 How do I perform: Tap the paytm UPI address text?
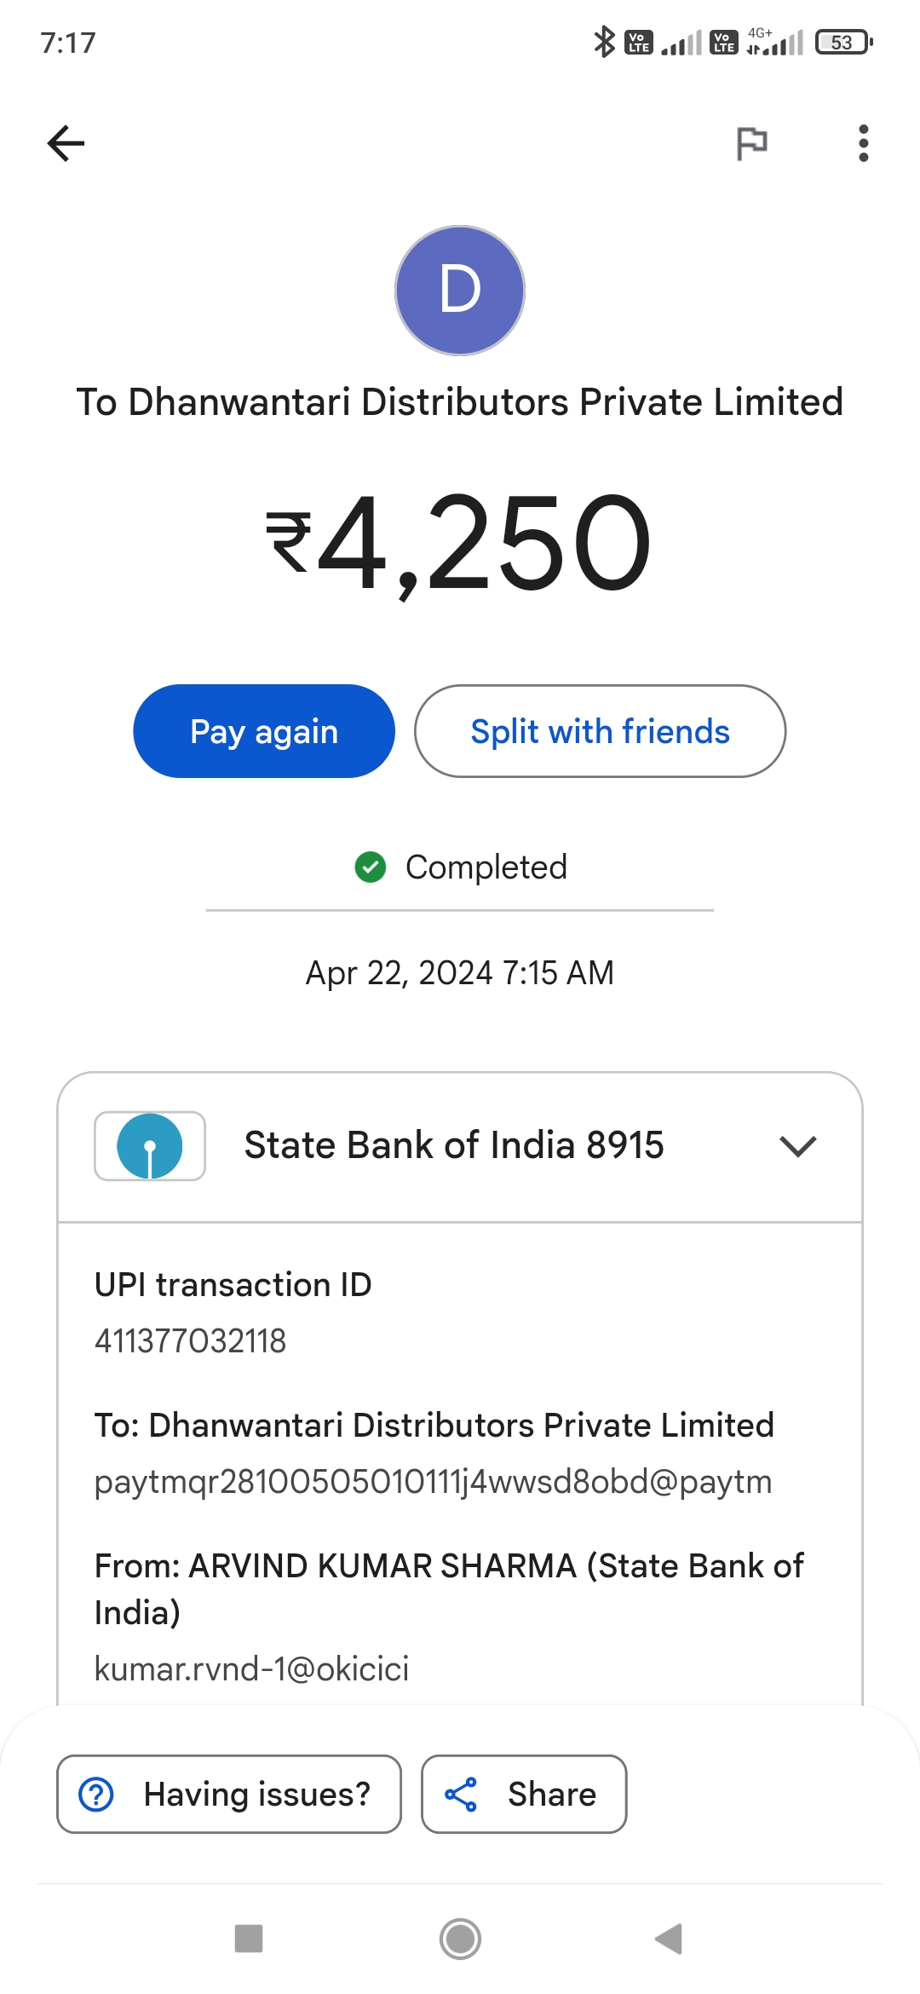434,1483
